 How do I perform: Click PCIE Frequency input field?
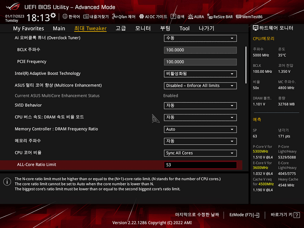pos(200,62)
